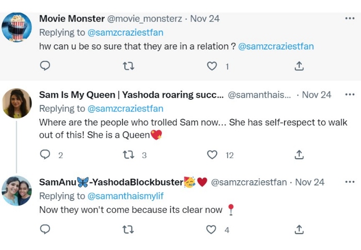This screenshot has width=361, height=250.
Task: Retweet Sam Is My Queen's tweet
Action: tap(127, 155)
